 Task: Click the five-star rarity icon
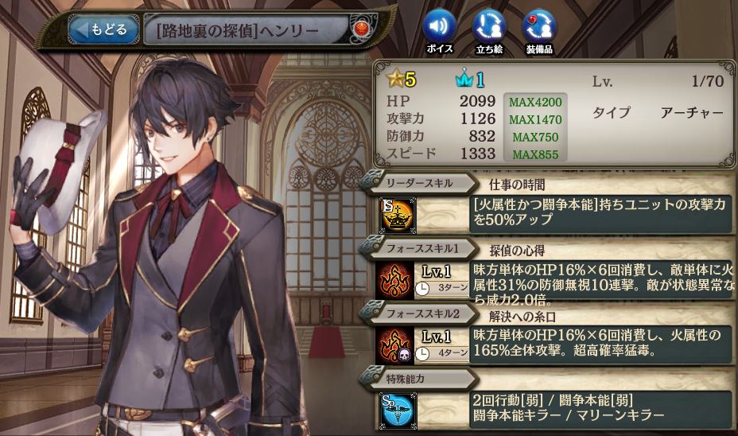401,80
